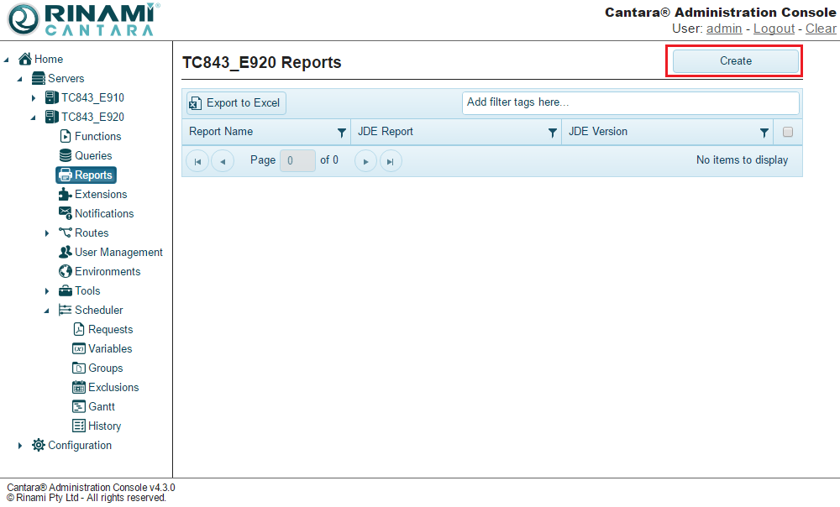Expand the TC843_E910 server node
Image resolution: width=840 pixels, height=507 pixels.
[x=34, y=98]
